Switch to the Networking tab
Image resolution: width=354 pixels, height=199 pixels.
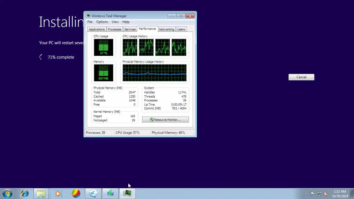pyautogui.click(x=166, y=29)
